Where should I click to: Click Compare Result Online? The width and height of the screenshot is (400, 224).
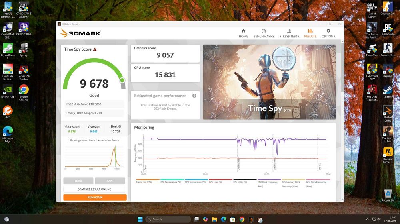94,189
